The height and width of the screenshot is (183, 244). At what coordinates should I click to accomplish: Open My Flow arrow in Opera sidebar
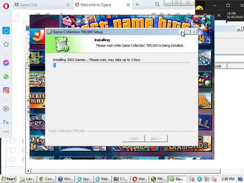coord(6,122)
